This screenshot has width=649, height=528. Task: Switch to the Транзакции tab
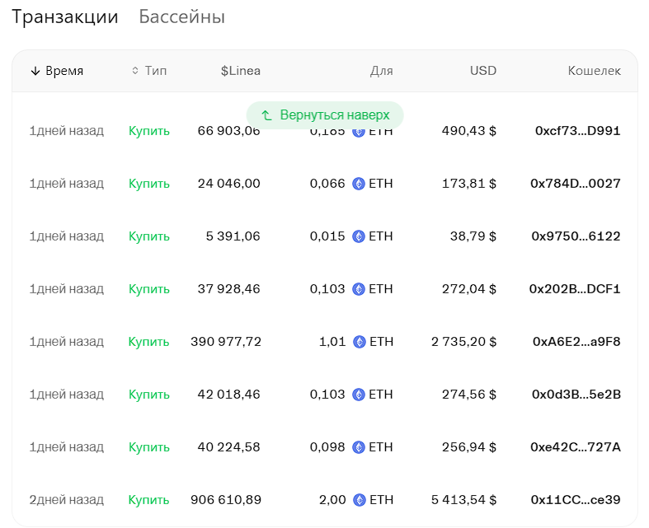[x=65, y=17]
